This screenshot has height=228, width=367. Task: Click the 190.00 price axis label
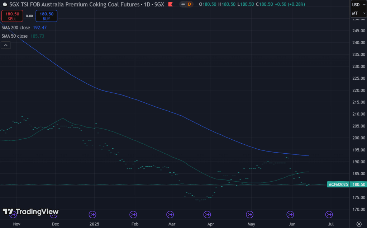358,162
